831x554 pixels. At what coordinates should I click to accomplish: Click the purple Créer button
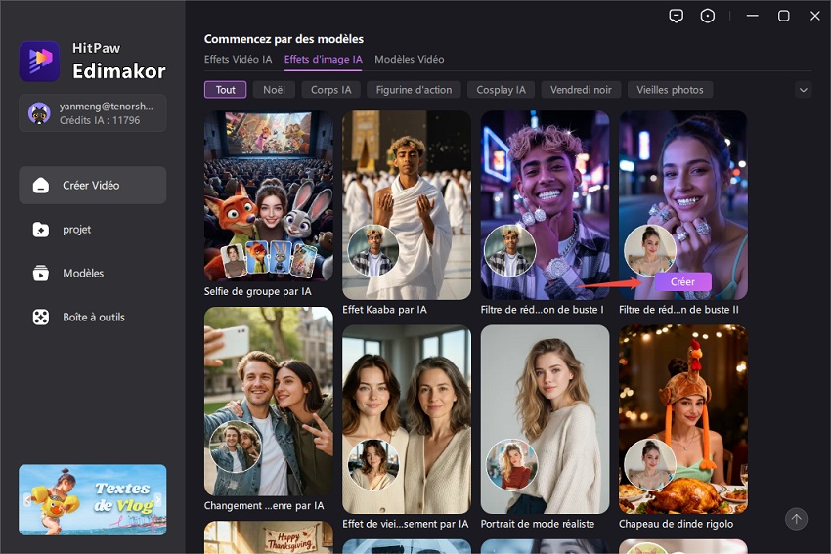coord(682,281)
